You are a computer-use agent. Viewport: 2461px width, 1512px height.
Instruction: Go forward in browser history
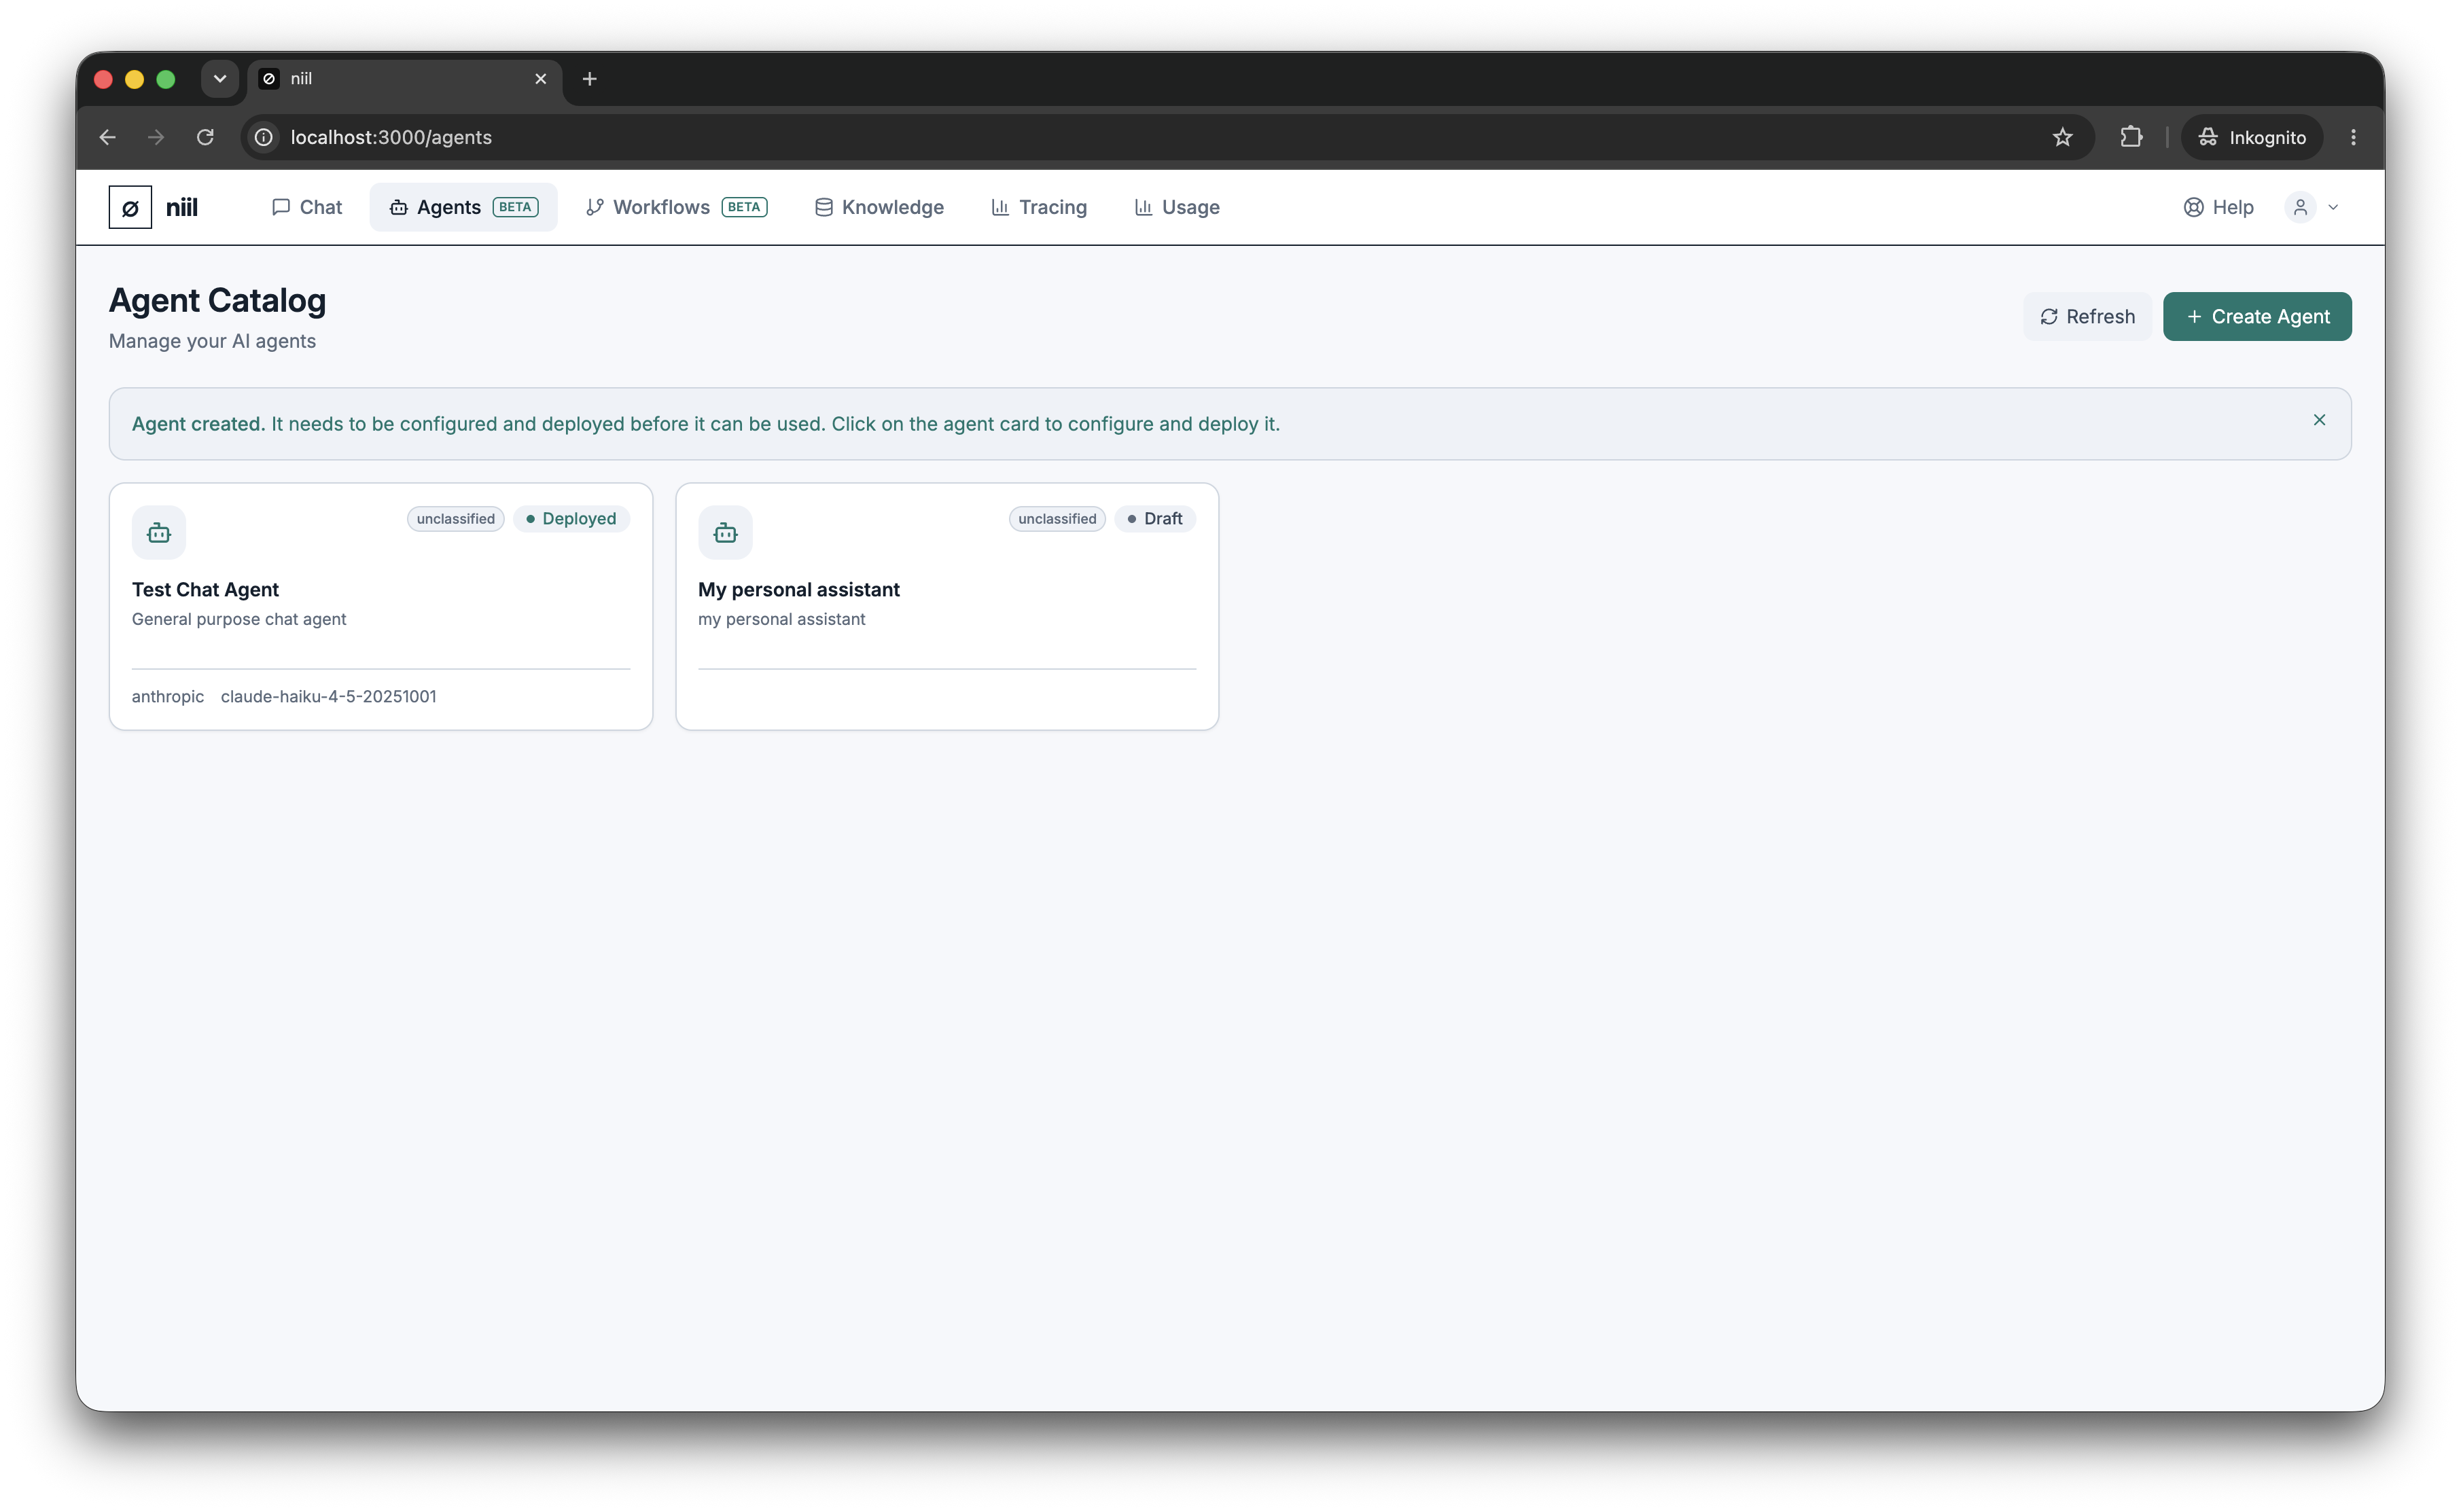point(156,137)
